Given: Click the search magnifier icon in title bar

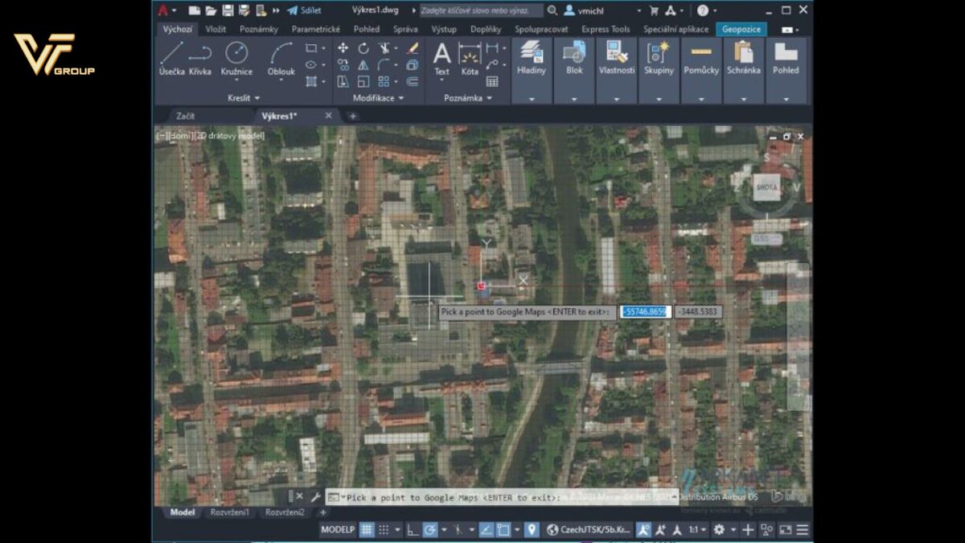Looking at the screenshot, I should [552, 10].
